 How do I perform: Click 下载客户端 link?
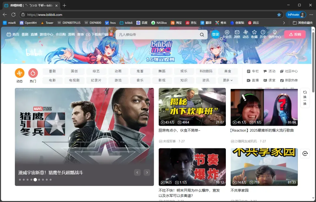tap(97, 34)
